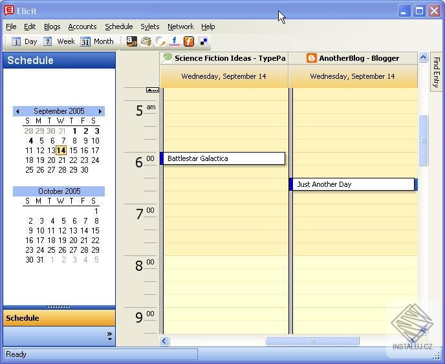The width and height of the screenshot is (445, 364).
Task: Expand navigation pane options chevron
Action: (109, 336)
